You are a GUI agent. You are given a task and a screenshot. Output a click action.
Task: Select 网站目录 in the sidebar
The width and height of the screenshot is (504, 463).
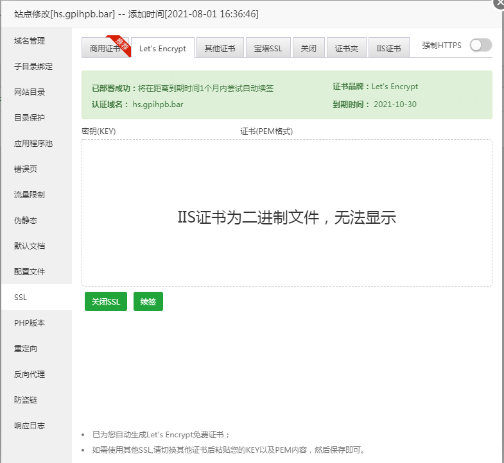(x=37, y=92)
